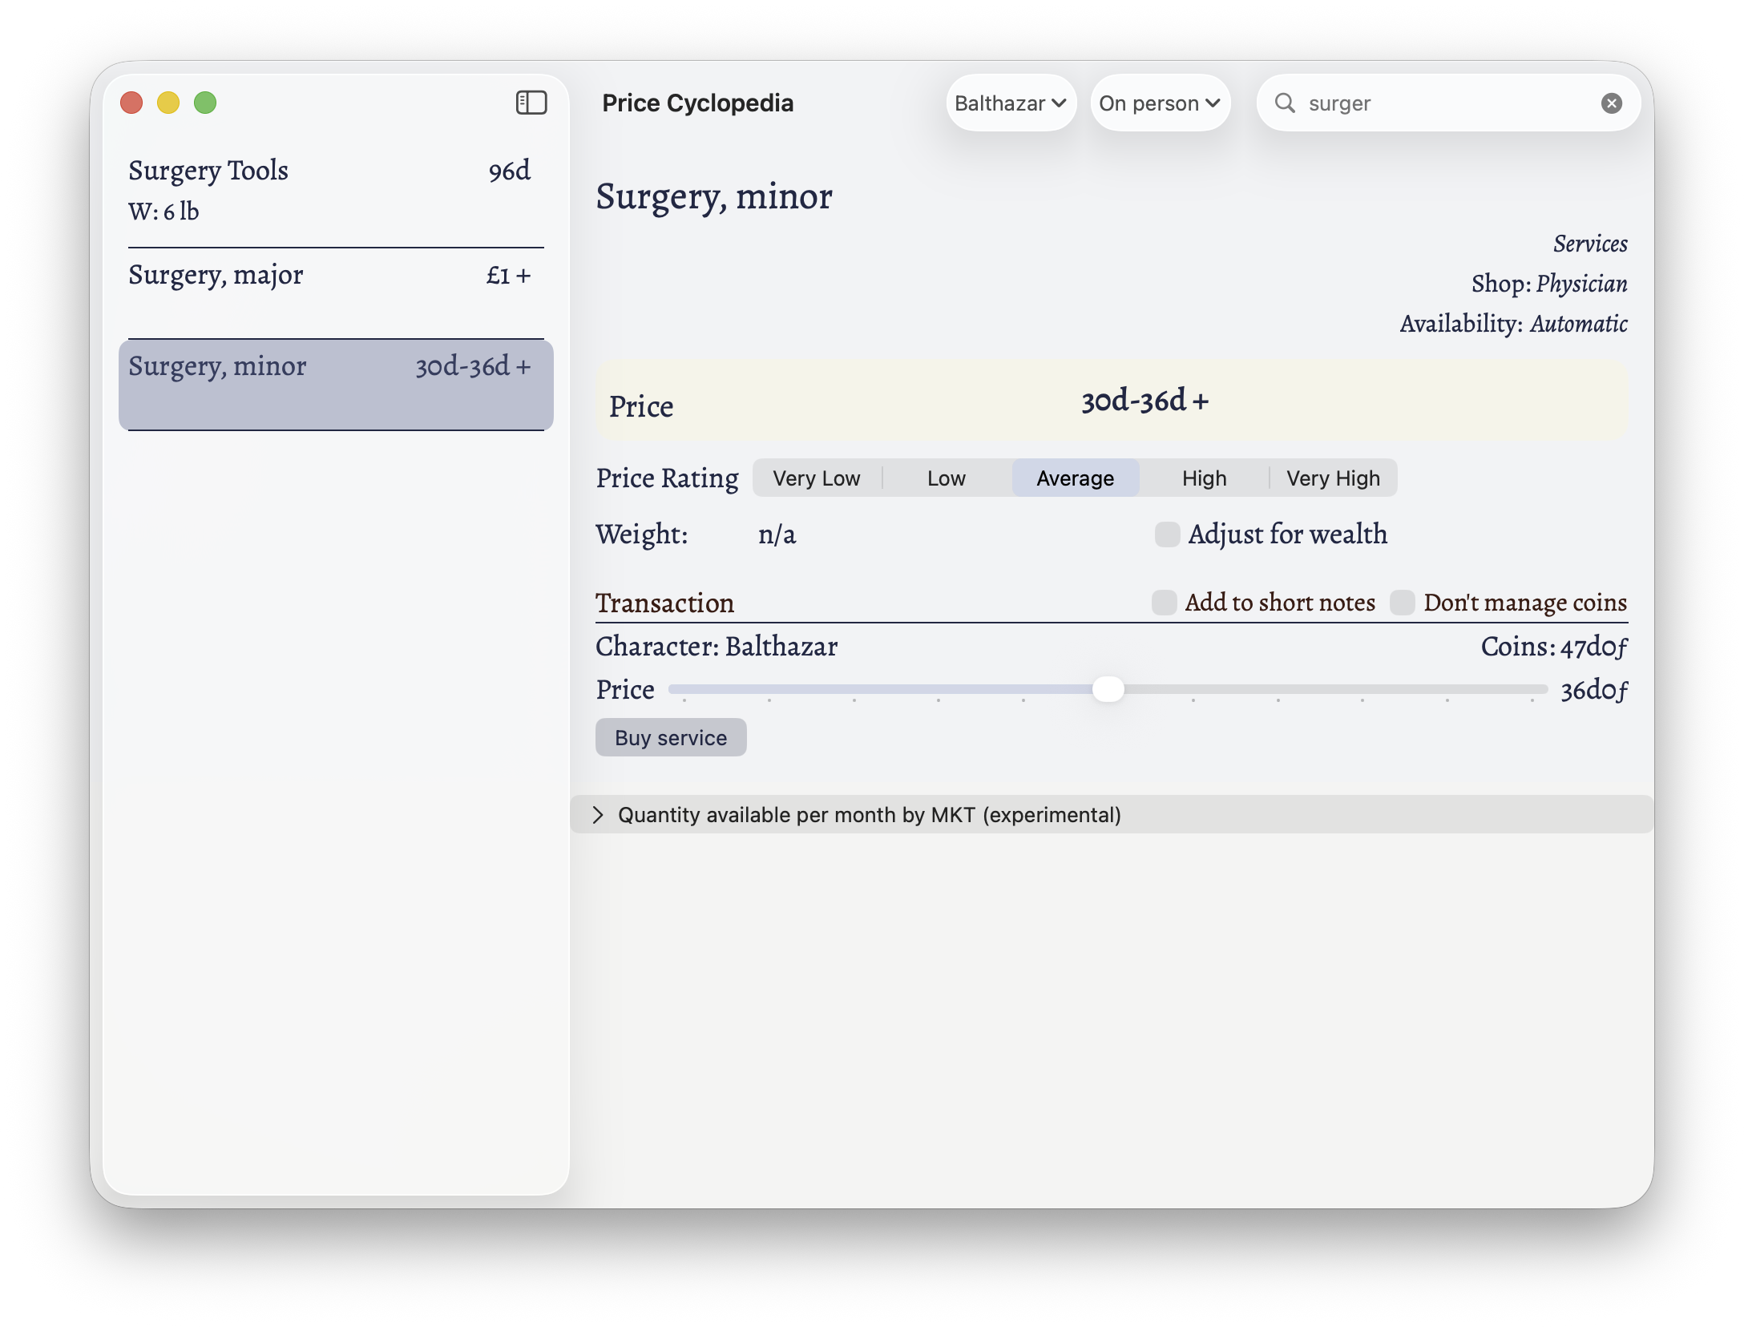Image resolution: width=1744 pixels, height=1327 pixels.
Task: Set price rating to Very High
Action: tap(1333, 478)
